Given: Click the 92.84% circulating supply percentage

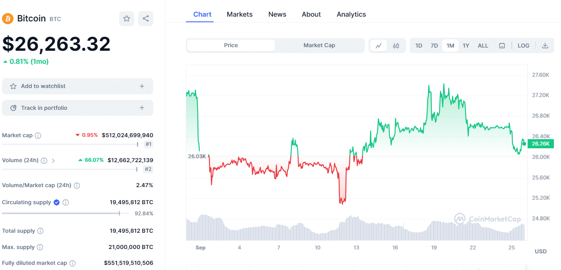Looking at the screenshot, I should (x=144, y=214).
